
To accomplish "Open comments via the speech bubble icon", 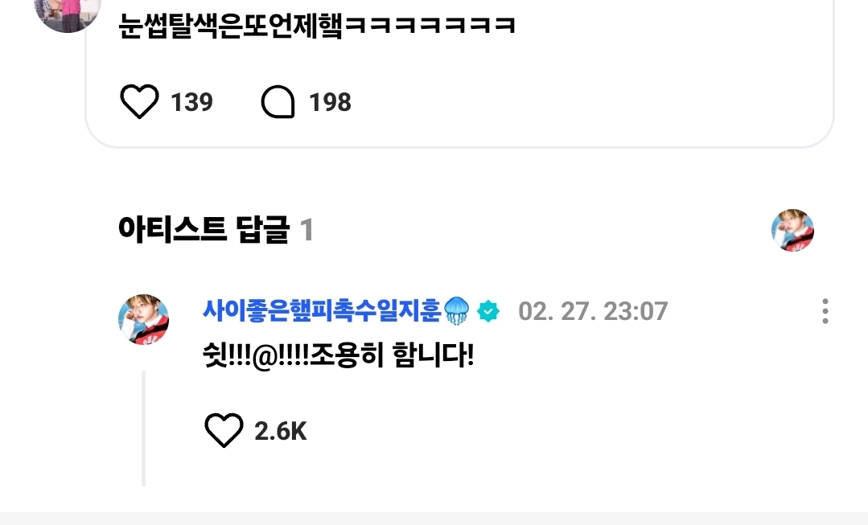I will click(278, 102).
